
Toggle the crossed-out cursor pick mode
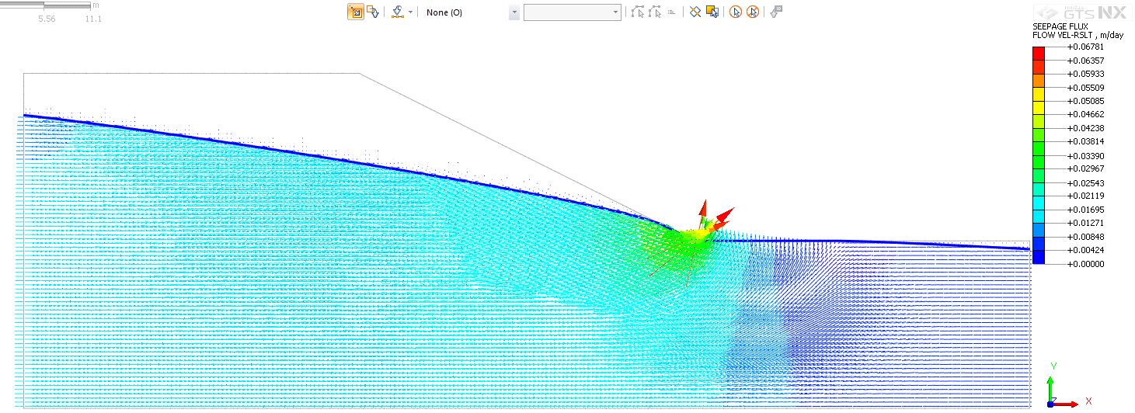point(752,12)
